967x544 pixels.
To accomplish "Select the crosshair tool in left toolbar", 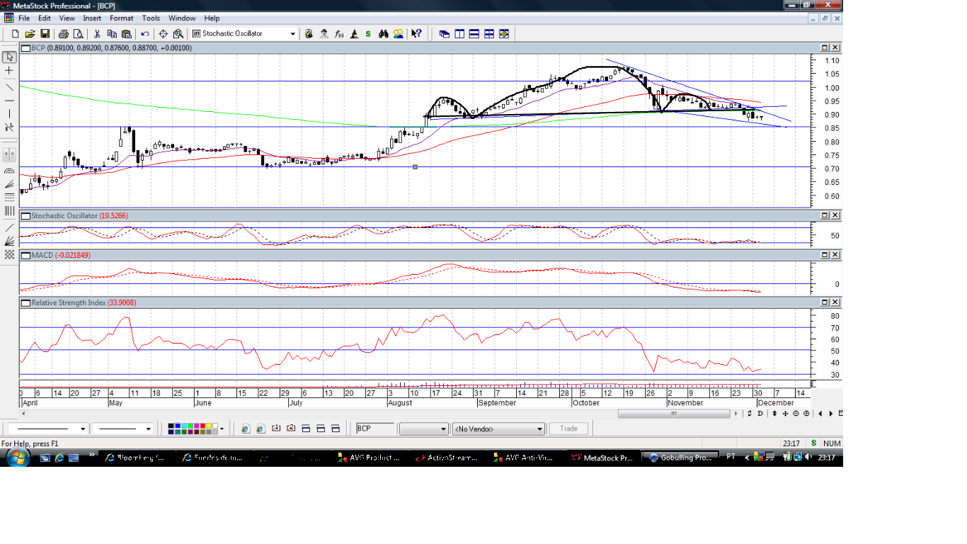I will point(9,71).
